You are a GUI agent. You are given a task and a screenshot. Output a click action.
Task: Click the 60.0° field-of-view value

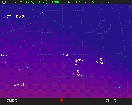[x=111, y=2]
